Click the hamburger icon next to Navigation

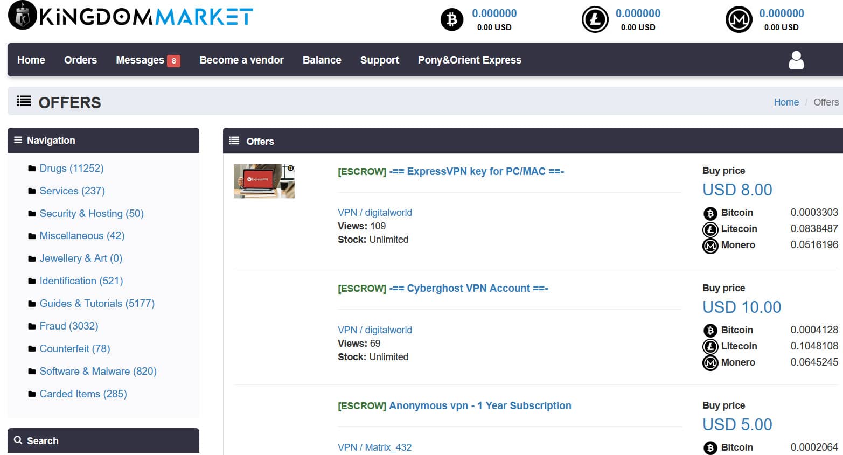[18, 140]
